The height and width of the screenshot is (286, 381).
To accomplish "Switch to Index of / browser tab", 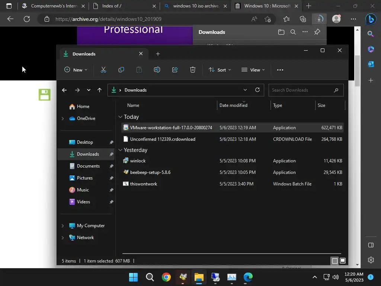I will pyautogui.click(x=124, y=6).
